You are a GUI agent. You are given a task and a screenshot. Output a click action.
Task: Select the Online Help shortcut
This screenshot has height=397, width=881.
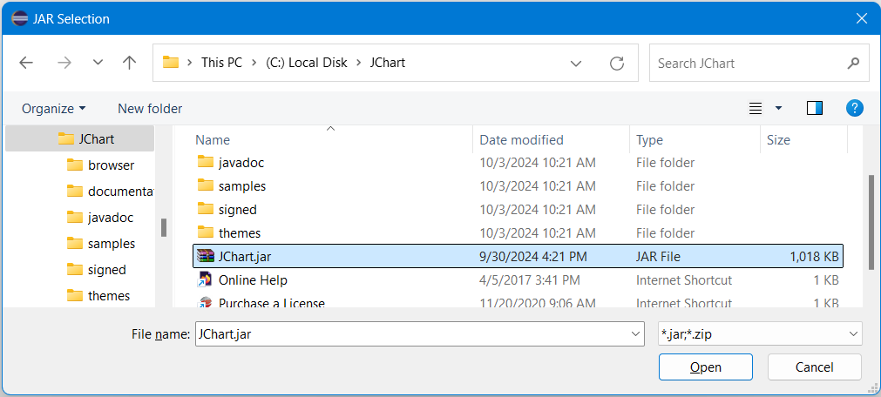click(518, 279)
